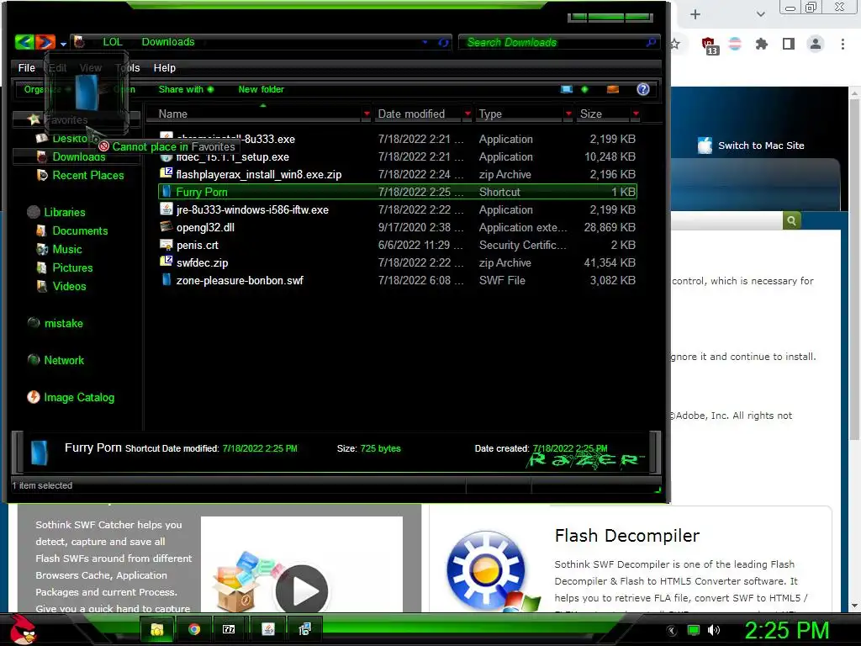This screenshot has width=861, height=646.
Task: Refresh the Downloads folder view
Action: coord(443,42)
